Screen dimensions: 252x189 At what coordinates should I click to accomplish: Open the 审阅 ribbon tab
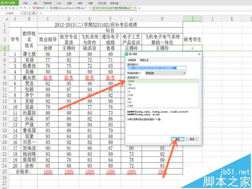(80, 3)
